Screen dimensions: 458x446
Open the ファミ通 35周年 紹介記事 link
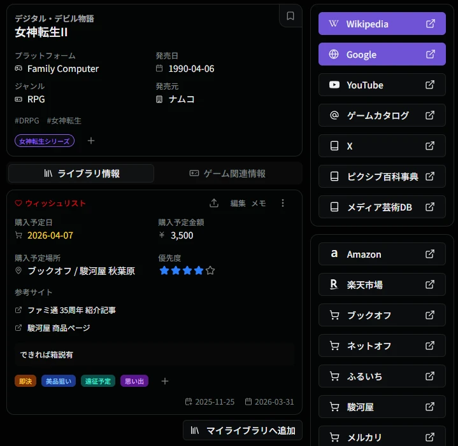tap(71, 310)
